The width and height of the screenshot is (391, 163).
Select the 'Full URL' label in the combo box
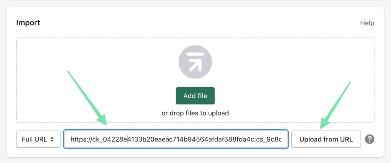pyautogui.click(x=34, y=139)
